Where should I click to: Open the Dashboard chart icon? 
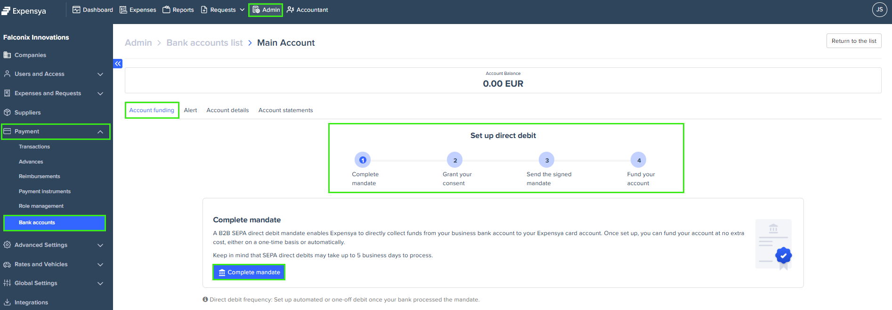point(76,9)
